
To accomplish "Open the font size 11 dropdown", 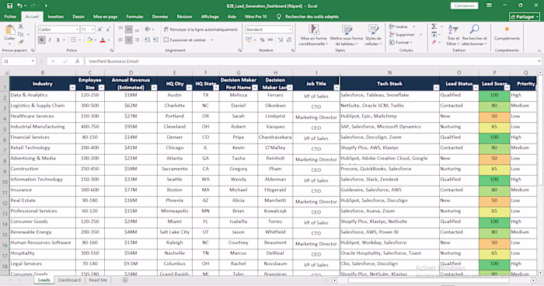I will (x=92, y=30).
